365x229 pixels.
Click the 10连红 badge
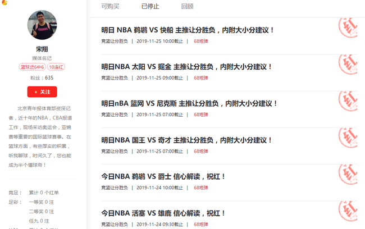pos(56,67)
